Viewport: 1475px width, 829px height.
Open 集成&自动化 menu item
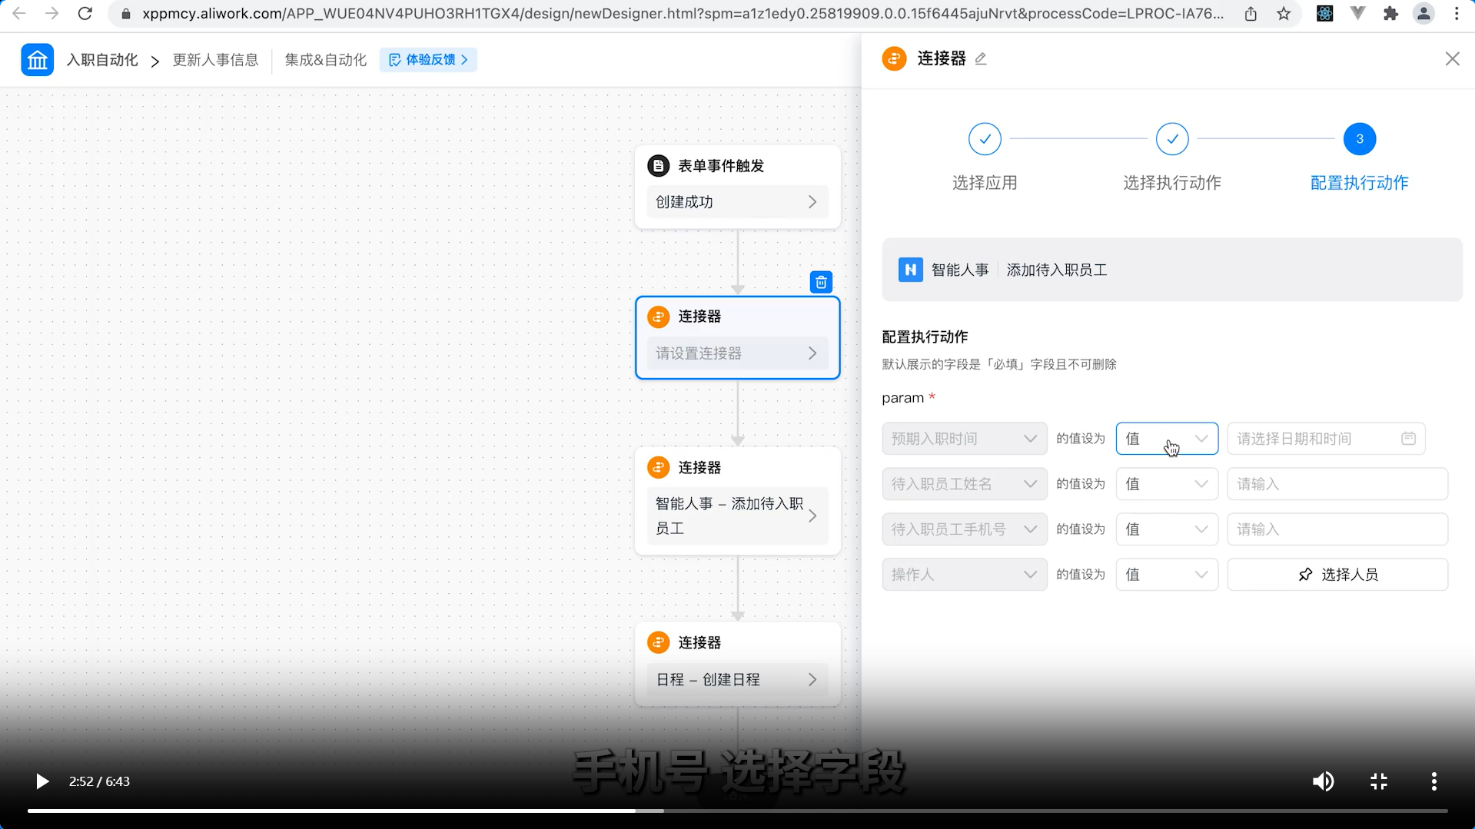click(325, 60)
